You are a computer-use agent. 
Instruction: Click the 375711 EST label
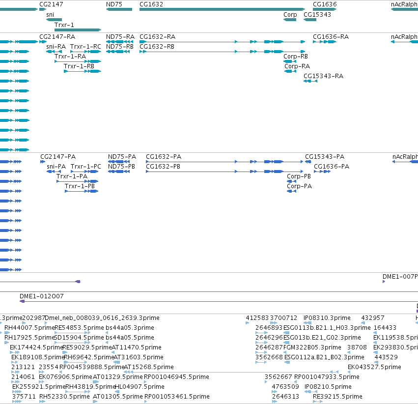pos(24,397)
